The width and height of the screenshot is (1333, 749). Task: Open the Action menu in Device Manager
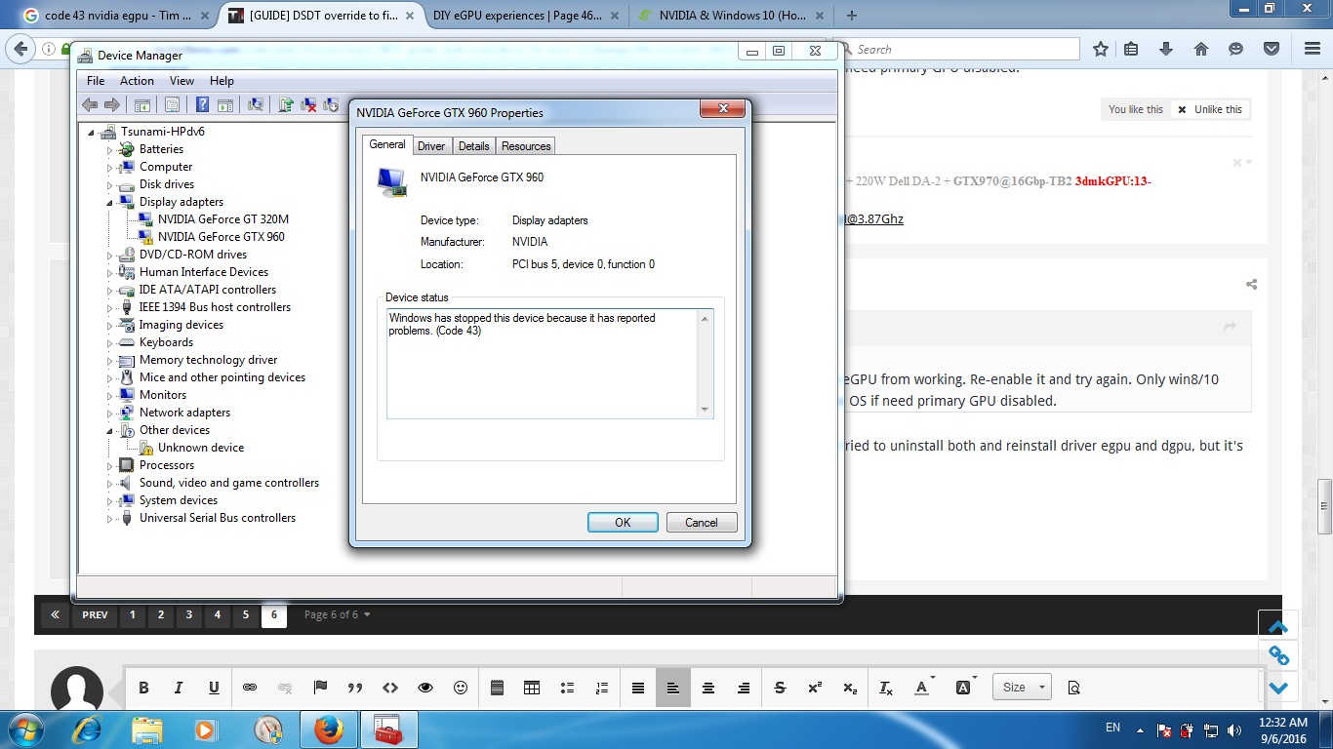point(137,81)
